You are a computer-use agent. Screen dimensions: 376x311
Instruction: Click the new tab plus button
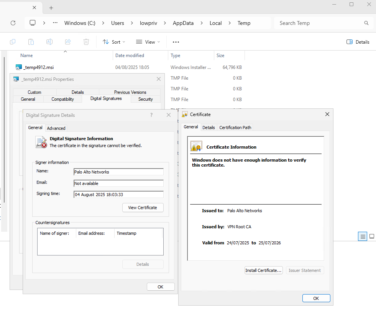51,8
